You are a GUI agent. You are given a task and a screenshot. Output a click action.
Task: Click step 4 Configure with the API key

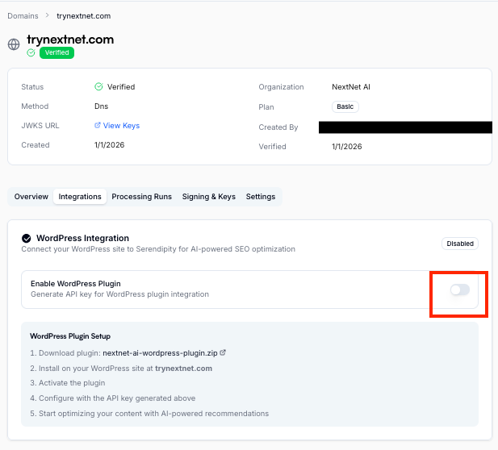pyautogui.click(x=113, y=398)
